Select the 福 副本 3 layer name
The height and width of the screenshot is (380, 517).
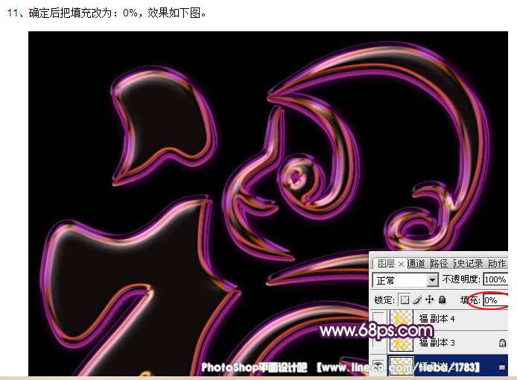[x=437, y=343]
